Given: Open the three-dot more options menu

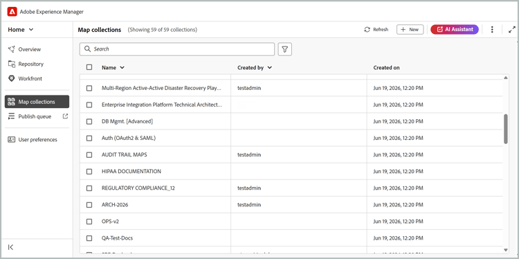Looking at the screenshot, I should pyautogui.click(x=492, y=30).
